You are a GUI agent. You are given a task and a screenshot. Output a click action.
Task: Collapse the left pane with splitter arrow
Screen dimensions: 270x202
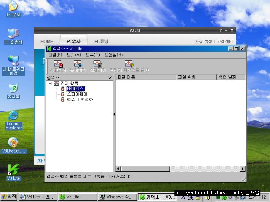pos(114,114)
